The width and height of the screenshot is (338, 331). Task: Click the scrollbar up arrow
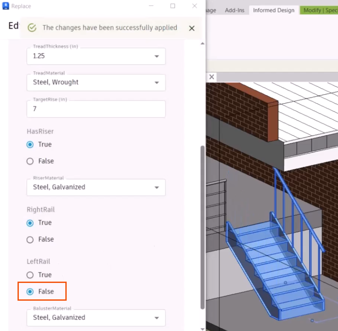[202, 43]
